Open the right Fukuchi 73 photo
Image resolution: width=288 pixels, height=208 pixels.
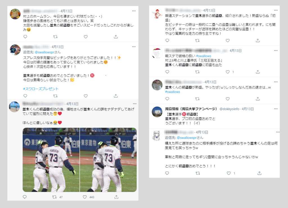108,160
